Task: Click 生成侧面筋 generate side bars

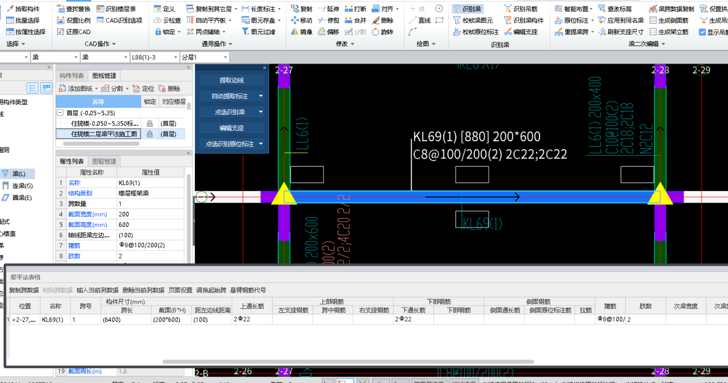Action: (x=669, y=20)
